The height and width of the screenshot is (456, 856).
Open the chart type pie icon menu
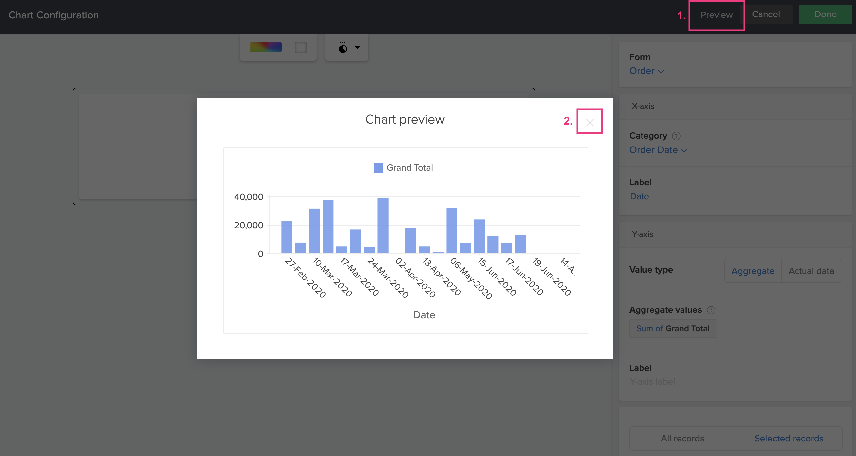point(343,49)
